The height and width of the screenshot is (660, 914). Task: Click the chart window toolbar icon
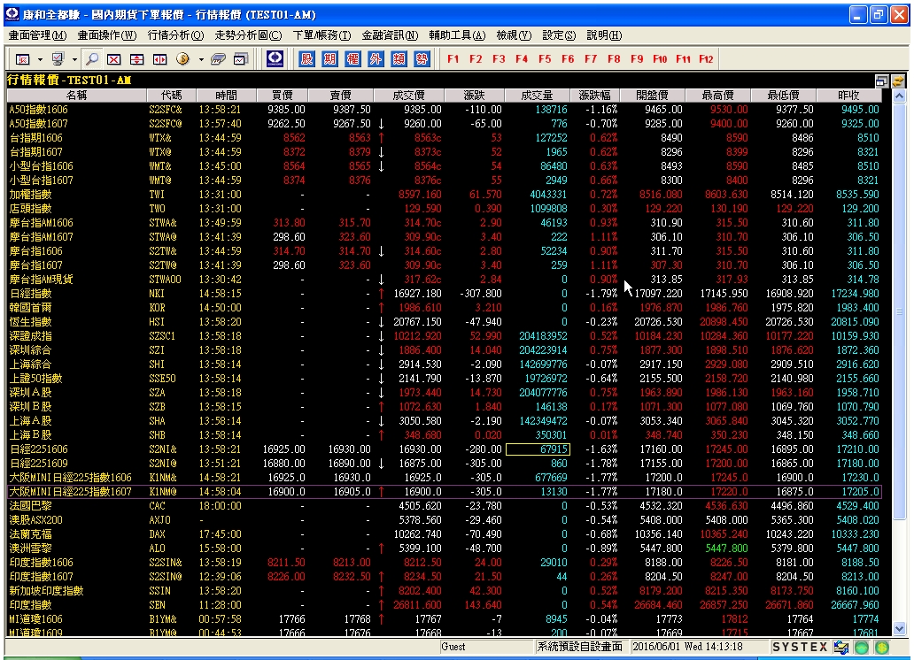click(241, 59)
